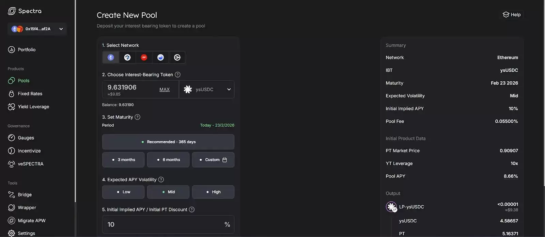Select the Base network icon
This screenshot has height=237, width=545.
pyautogui.click(x=160, y=58)
